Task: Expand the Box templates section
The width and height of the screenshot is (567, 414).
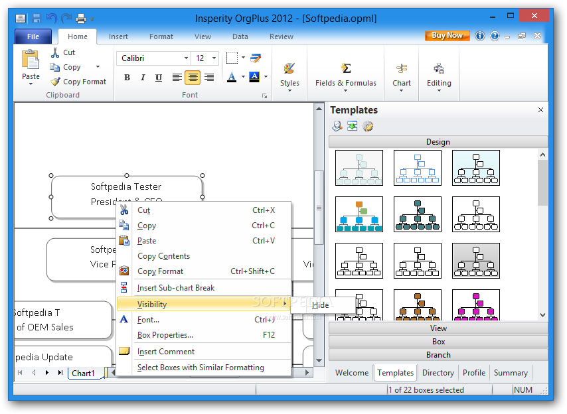Action: (438, 342)
